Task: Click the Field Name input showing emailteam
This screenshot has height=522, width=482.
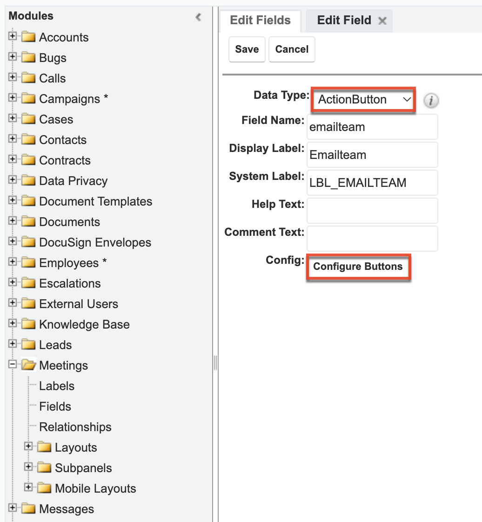Action: tap(371, 126)
